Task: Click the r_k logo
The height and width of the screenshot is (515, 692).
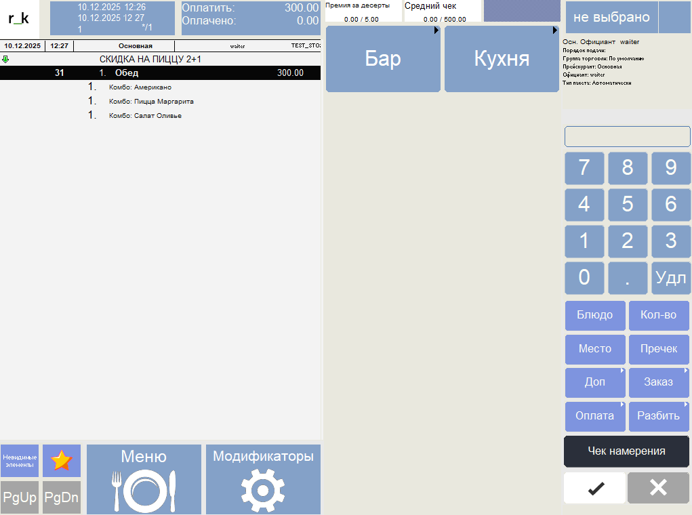Action: point(19,18)
